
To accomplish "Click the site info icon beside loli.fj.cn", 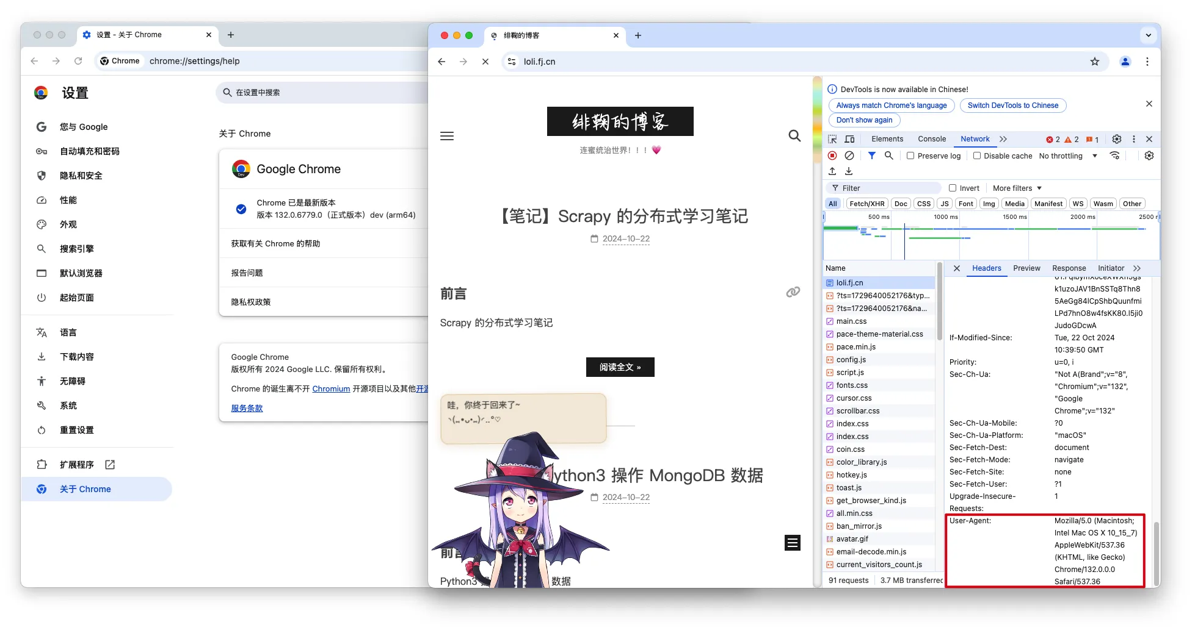I will pyautogui.click(x=512, y=62).
